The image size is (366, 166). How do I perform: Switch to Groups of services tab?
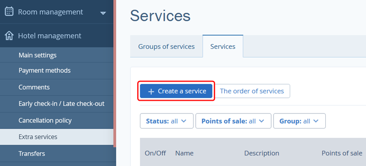pos(167,47)
